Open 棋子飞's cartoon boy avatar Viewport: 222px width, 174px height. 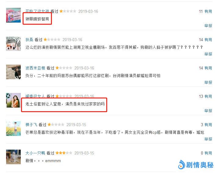(x=13, y=129)
